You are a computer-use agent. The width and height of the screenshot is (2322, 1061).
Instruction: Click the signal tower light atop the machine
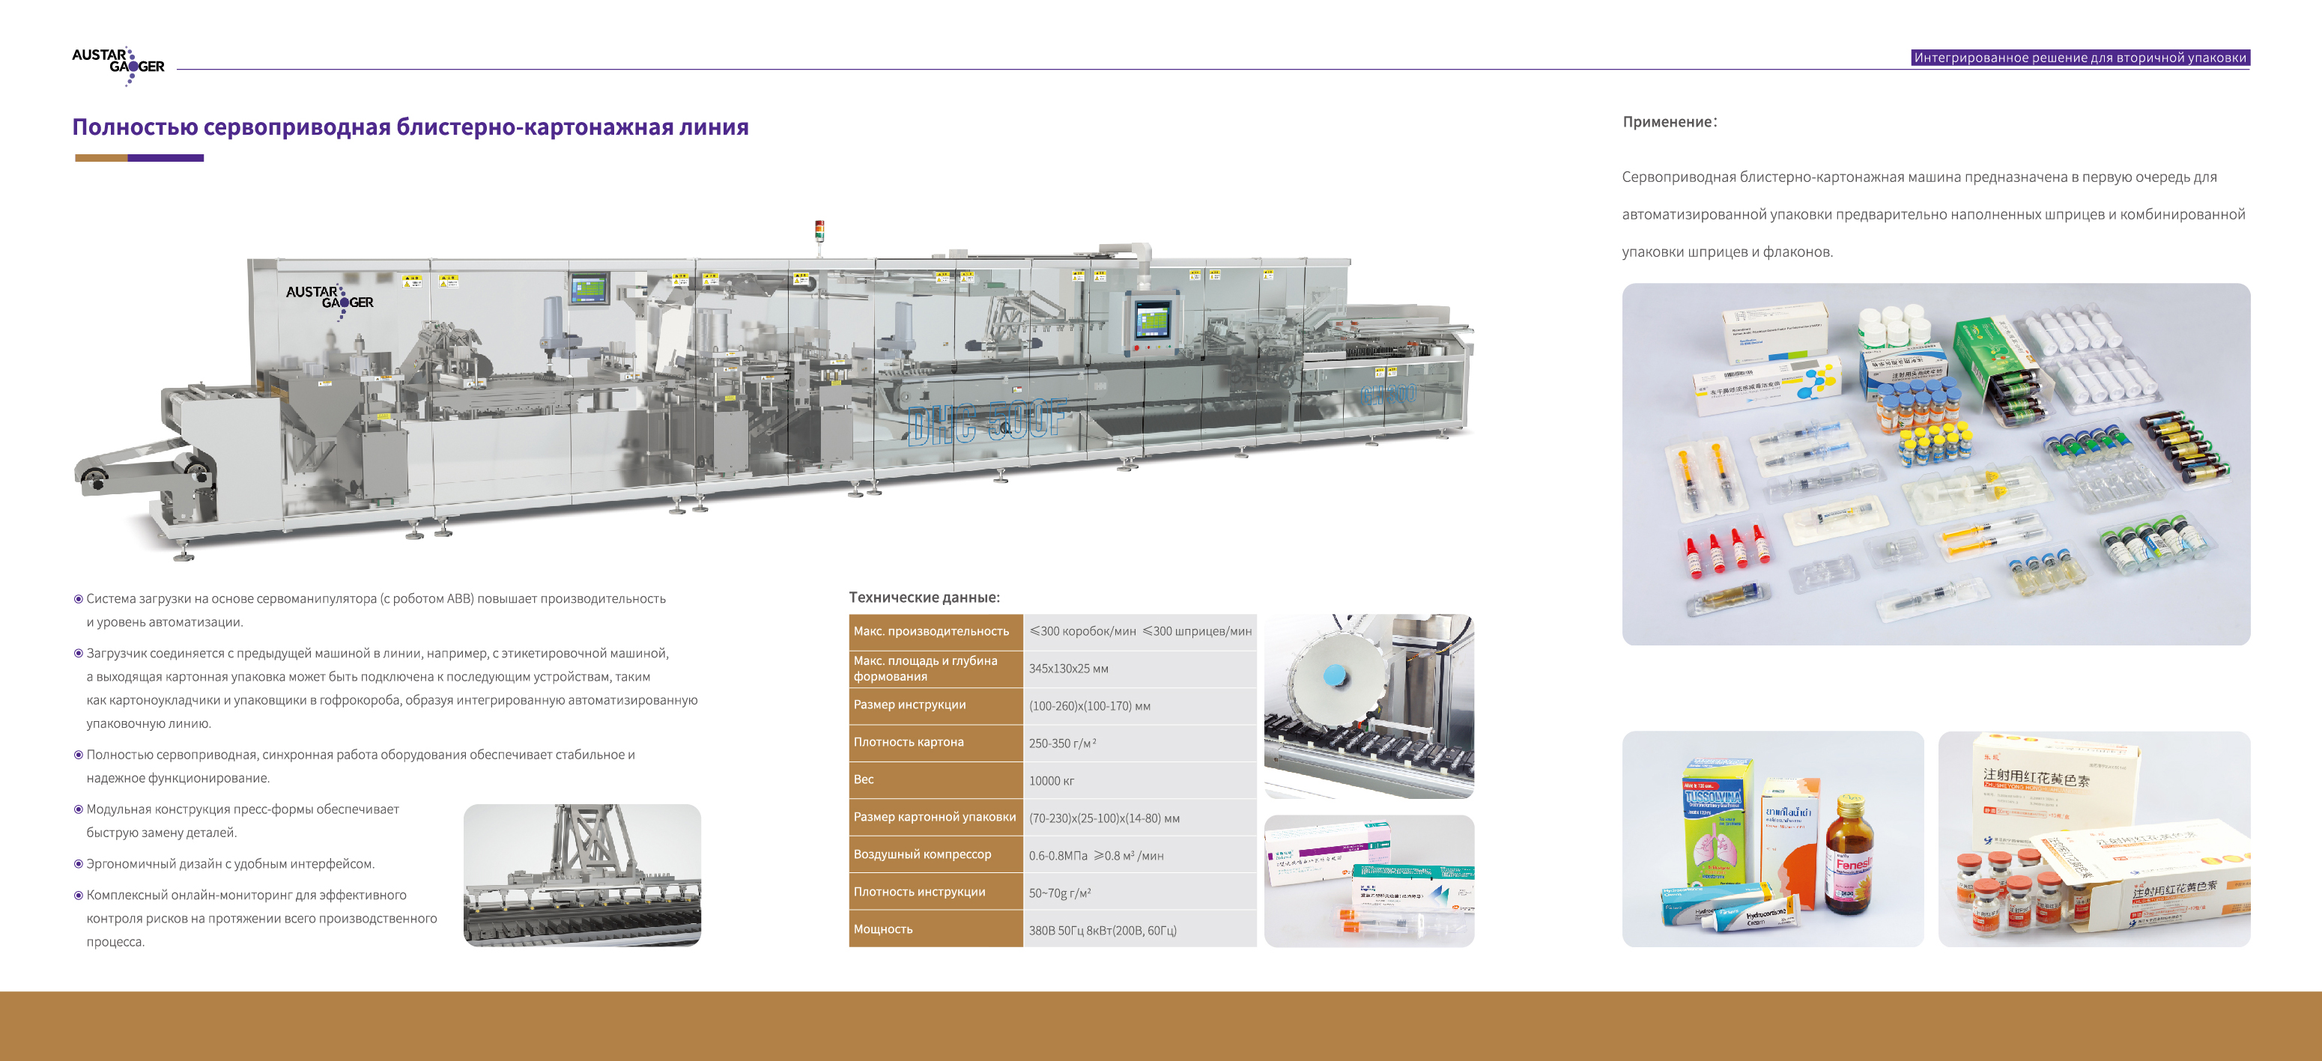(x=819, y=231)
